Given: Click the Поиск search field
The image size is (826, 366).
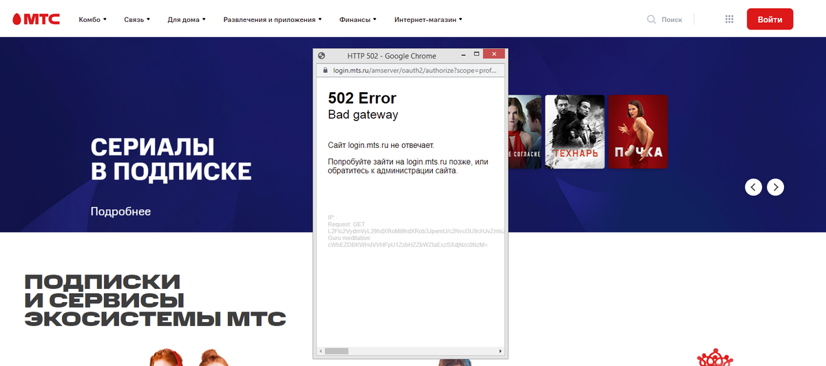Looking at the screenshot, I should pyautogui.click(x=672, y=20).
